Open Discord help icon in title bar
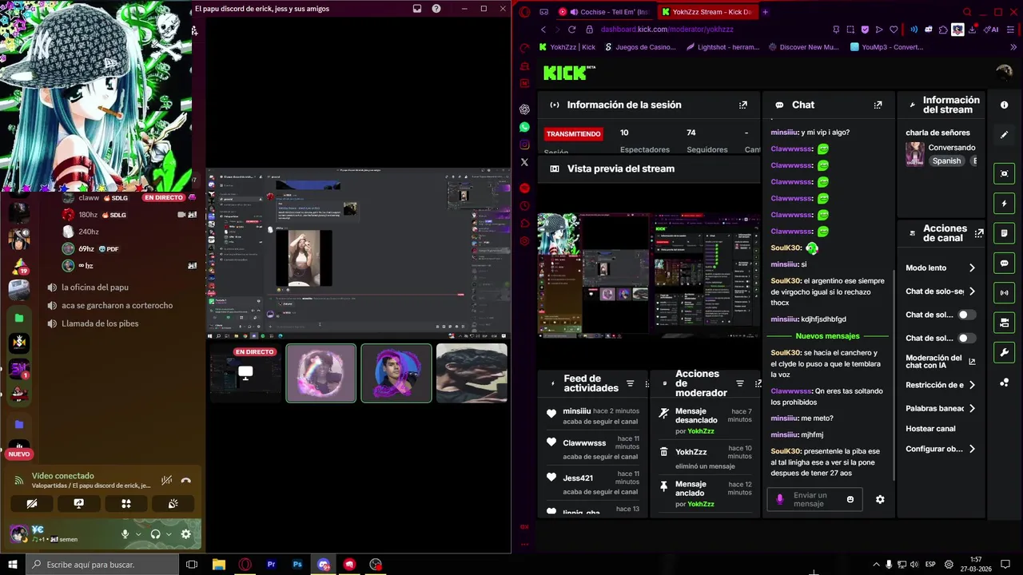1023x575 pixels. (436, 9)
